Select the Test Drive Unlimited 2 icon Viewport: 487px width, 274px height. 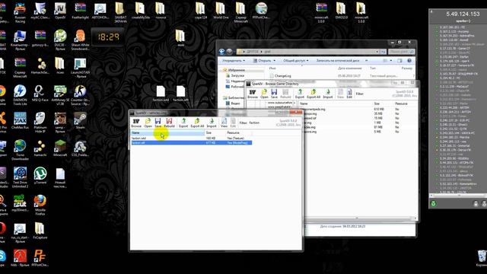[20, 177]
